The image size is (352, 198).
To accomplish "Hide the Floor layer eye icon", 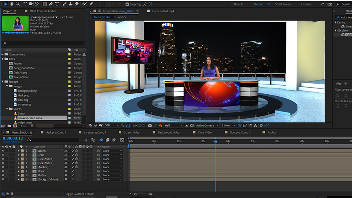I will click(x=3, y=171).
